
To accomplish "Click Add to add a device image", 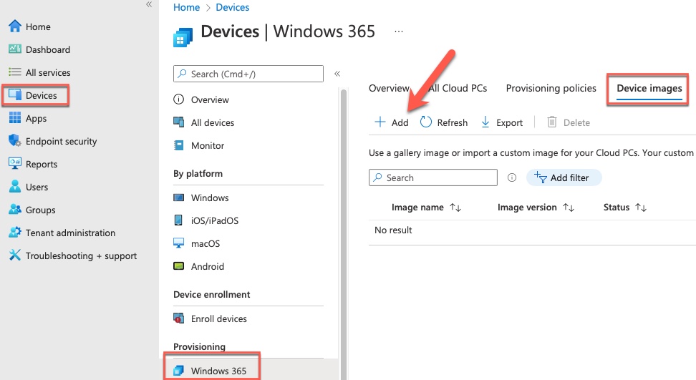I will (392, 122).
